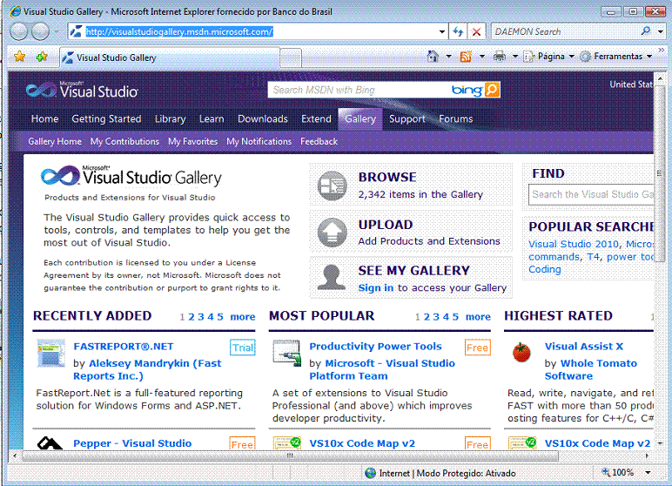The image size is (672, 486).
Task: Click the Pepper extension icon
Action: (50, 442)
